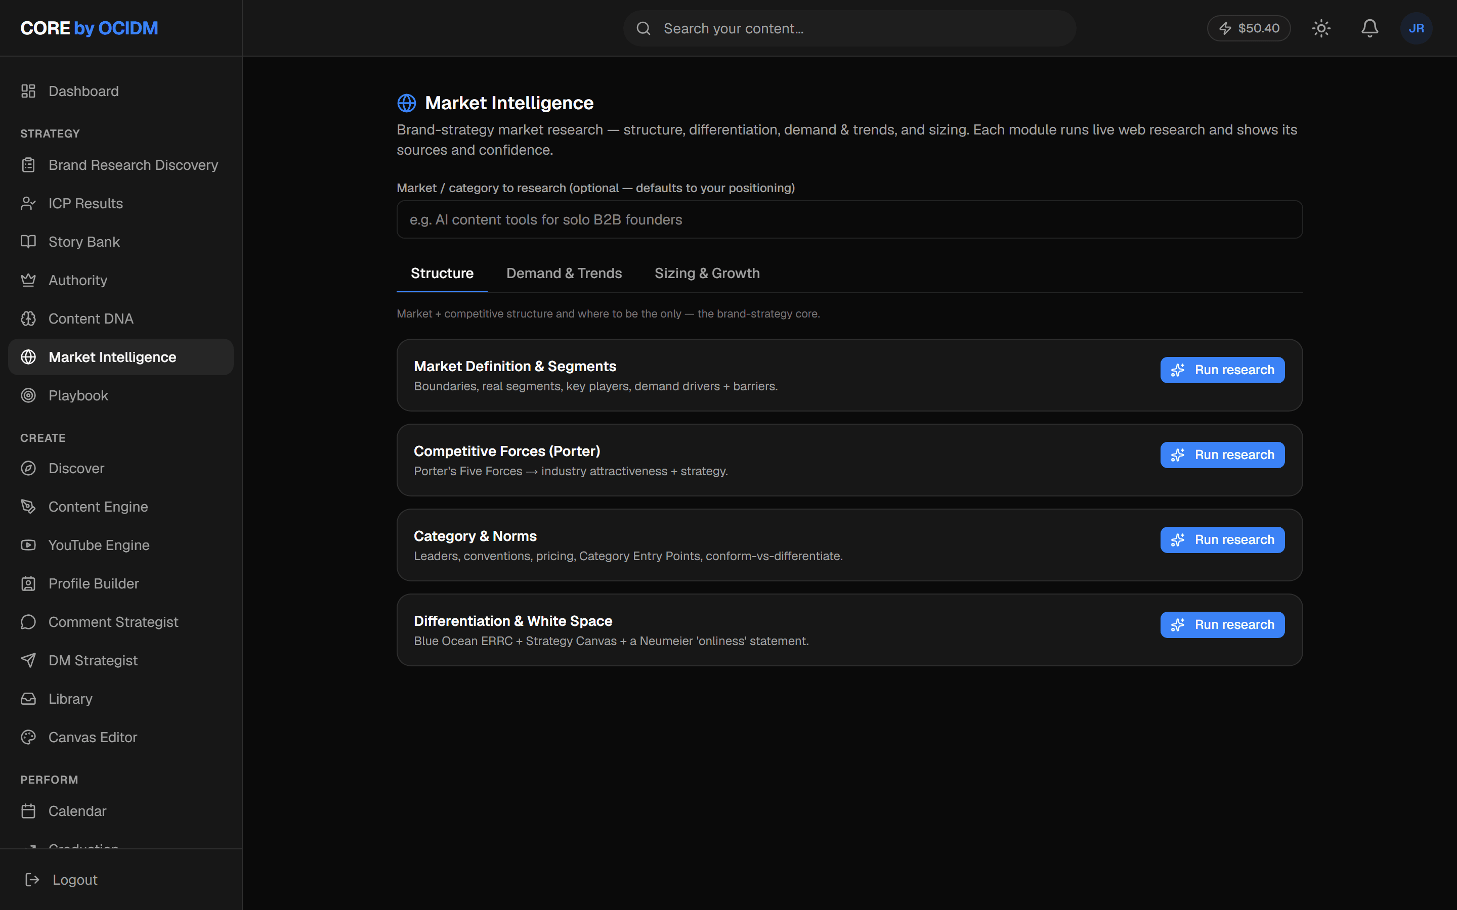Go to ICP Results
The width and height of the screenshot is (1457, 910).
coord(121,203)
